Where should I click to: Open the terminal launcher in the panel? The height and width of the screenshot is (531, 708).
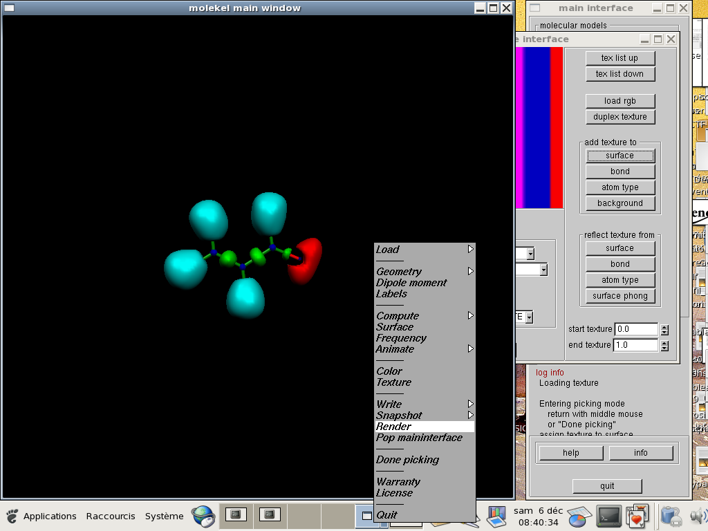[x=609, y=516]
